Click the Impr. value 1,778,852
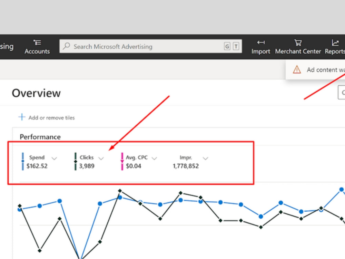This screenshot has height=259, width=345. pos(186,166)
